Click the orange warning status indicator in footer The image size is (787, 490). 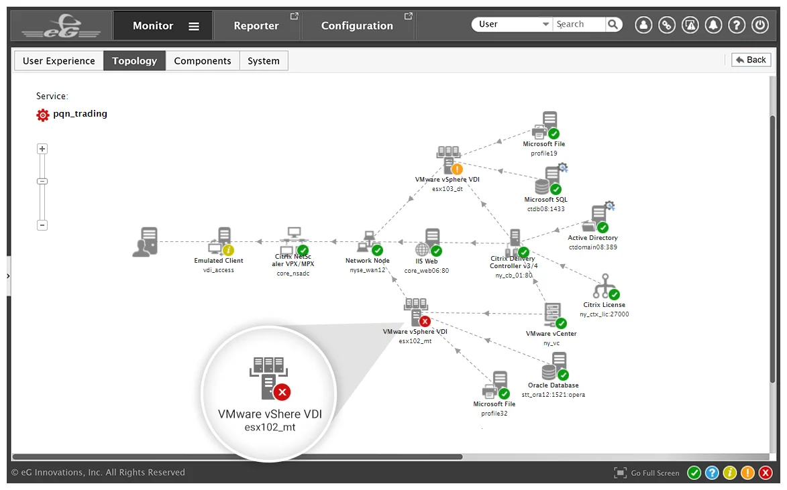[748, 473]
